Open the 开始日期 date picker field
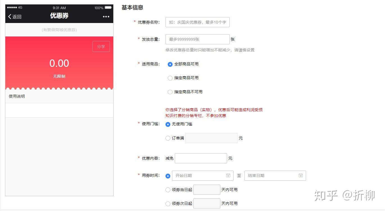 point(203,176)
